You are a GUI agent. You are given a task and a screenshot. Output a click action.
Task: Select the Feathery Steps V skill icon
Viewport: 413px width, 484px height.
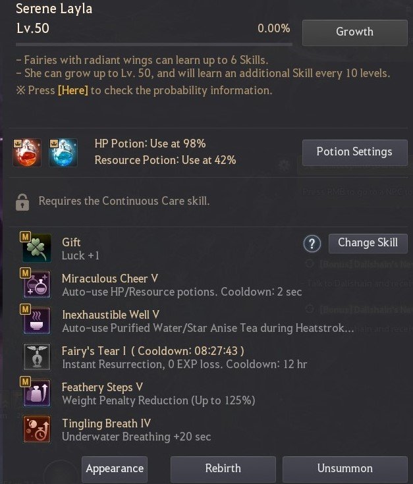(37, 393)
